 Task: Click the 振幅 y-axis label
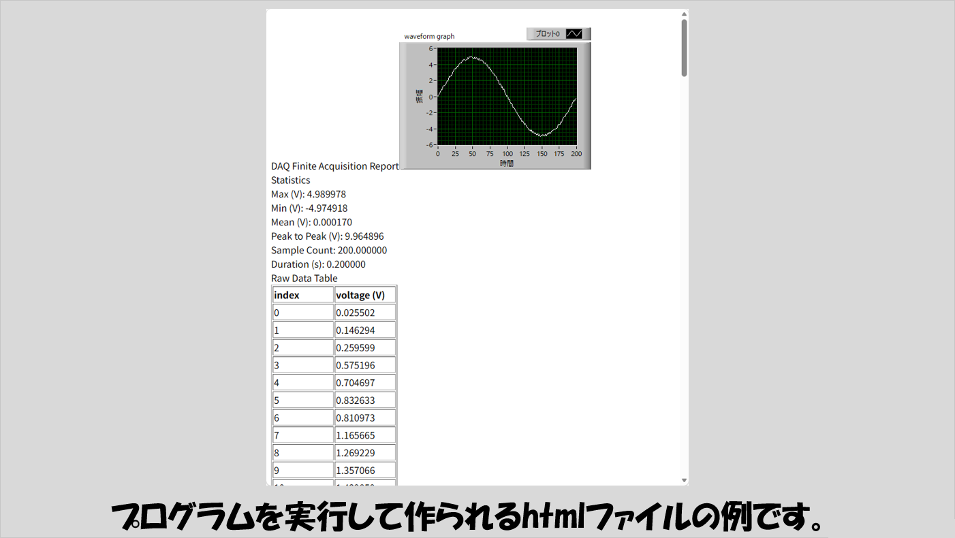click(420, 96)
